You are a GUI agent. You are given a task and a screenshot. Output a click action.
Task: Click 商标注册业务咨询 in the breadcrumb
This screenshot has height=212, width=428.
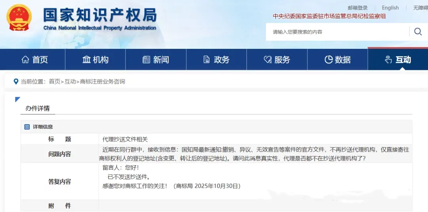[x=103, y=81]
